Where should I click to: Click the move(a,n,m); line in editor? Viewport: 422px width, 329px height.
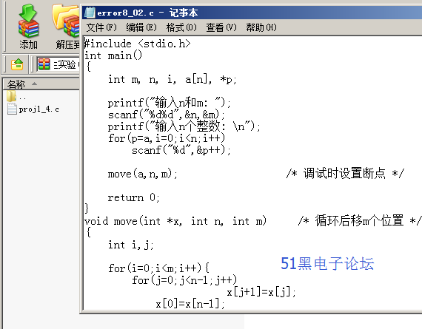pos(143,174)
